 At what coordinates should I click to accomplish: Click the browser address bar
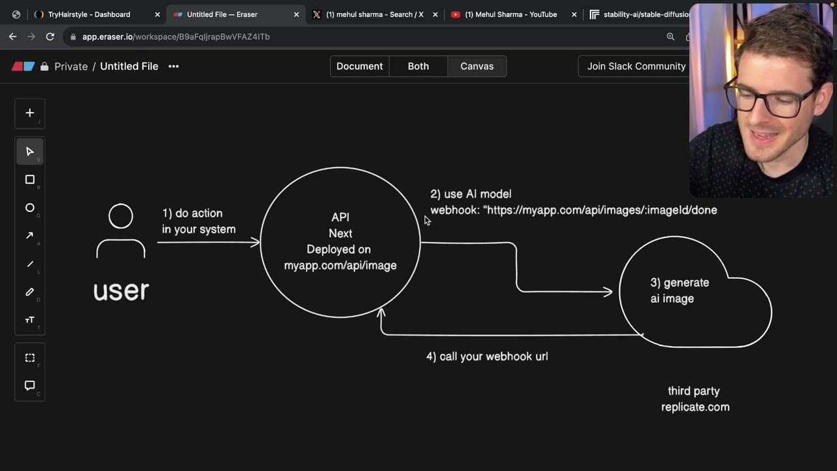366,37
